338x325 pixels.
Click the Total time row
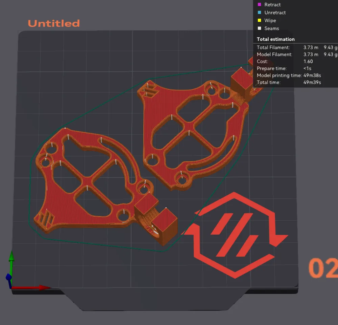pyautogui.click(x=289, y=82)
